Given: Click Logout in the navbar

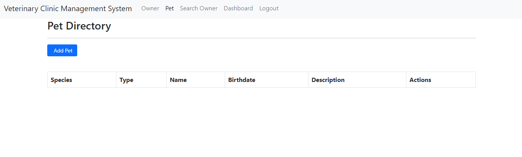Looking at the screenshot, I should coord(269,8).
